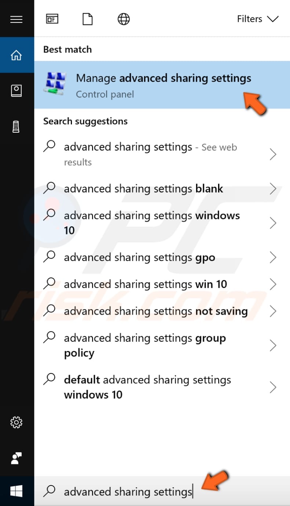The height and width of the screenshot is (506, 290).
Task: Open the Filters dropdown
Action: (x=258, y=19)
